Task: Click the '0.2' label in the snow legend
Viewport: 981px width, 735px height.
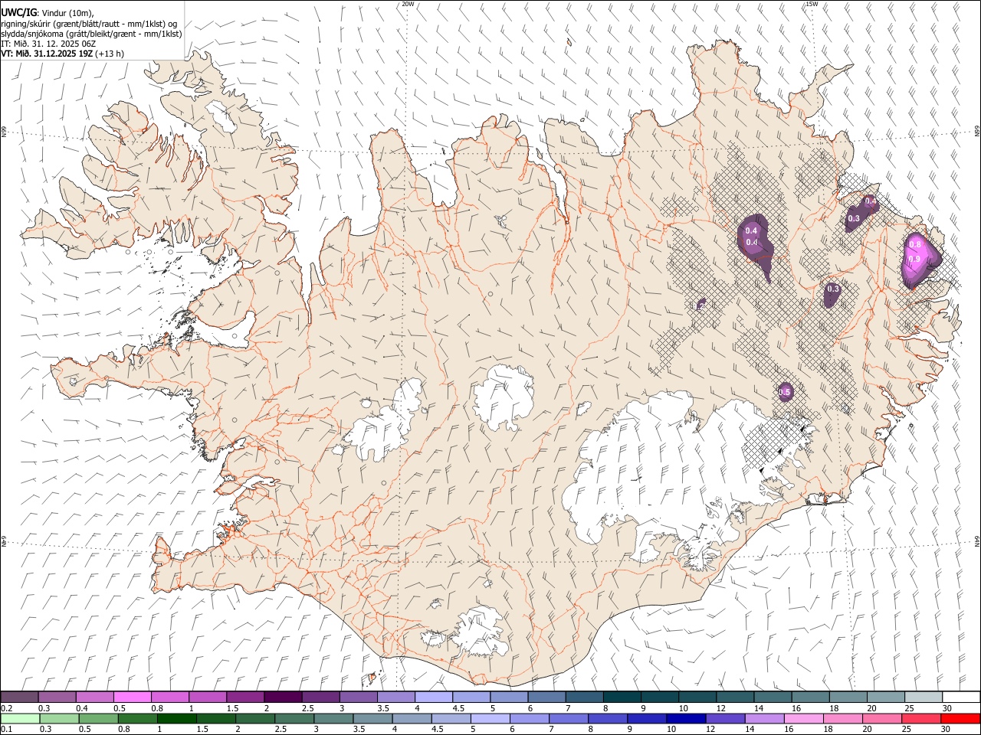Action: (x=7, y=708)
